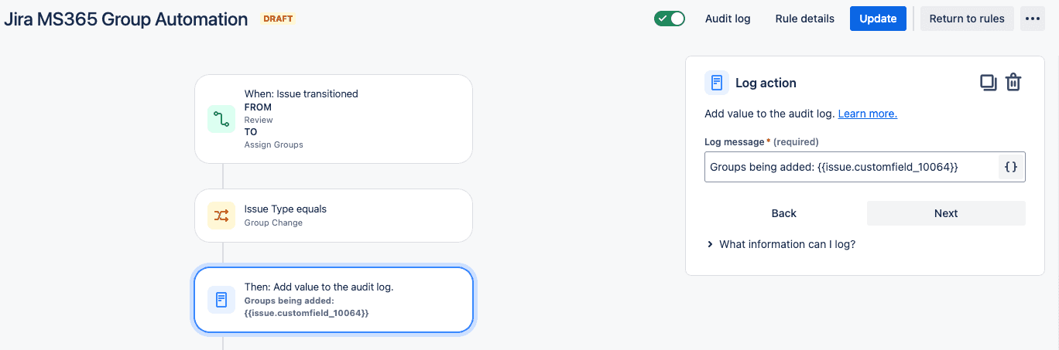Open the Audit log tab
The height and width of the screenshot is (350, 1059).
click(728, 19)
